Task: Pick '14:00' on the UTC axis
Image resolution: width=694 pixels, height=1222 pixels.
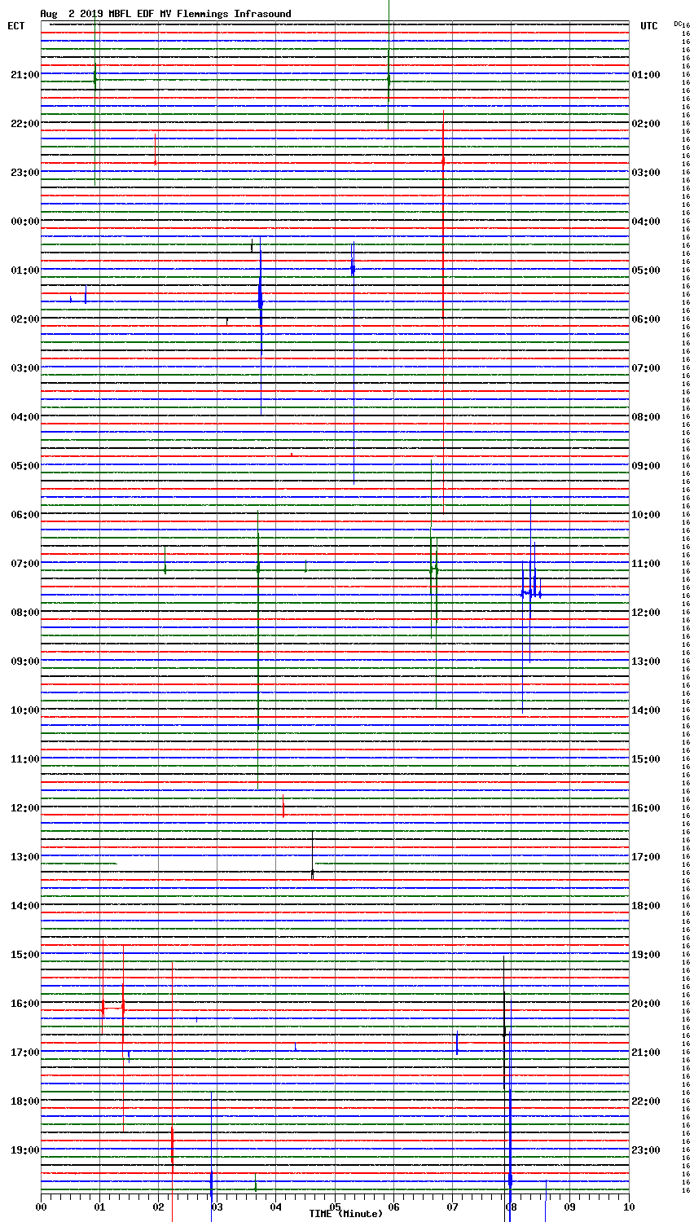Action: 646,710
